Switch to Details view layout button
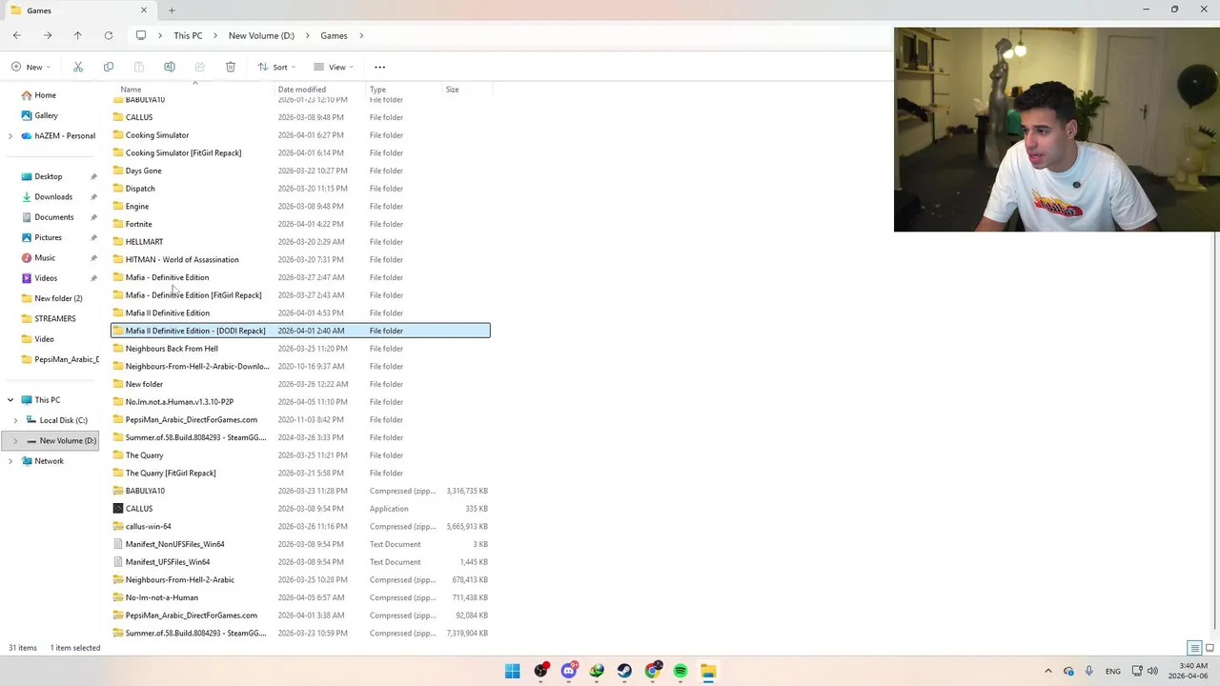 click(x=1194, y=648)
